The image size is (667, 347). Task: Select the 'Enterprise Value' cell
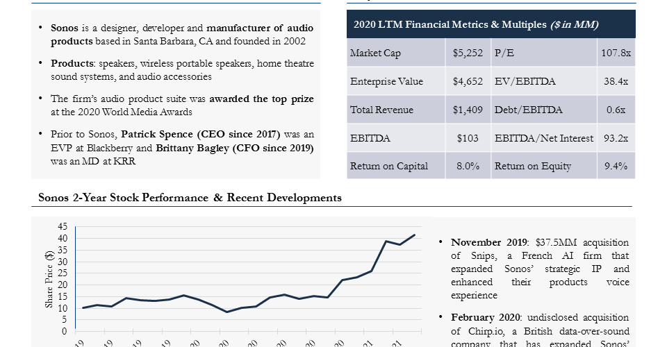pyautogui.click(x=396, y=82)
